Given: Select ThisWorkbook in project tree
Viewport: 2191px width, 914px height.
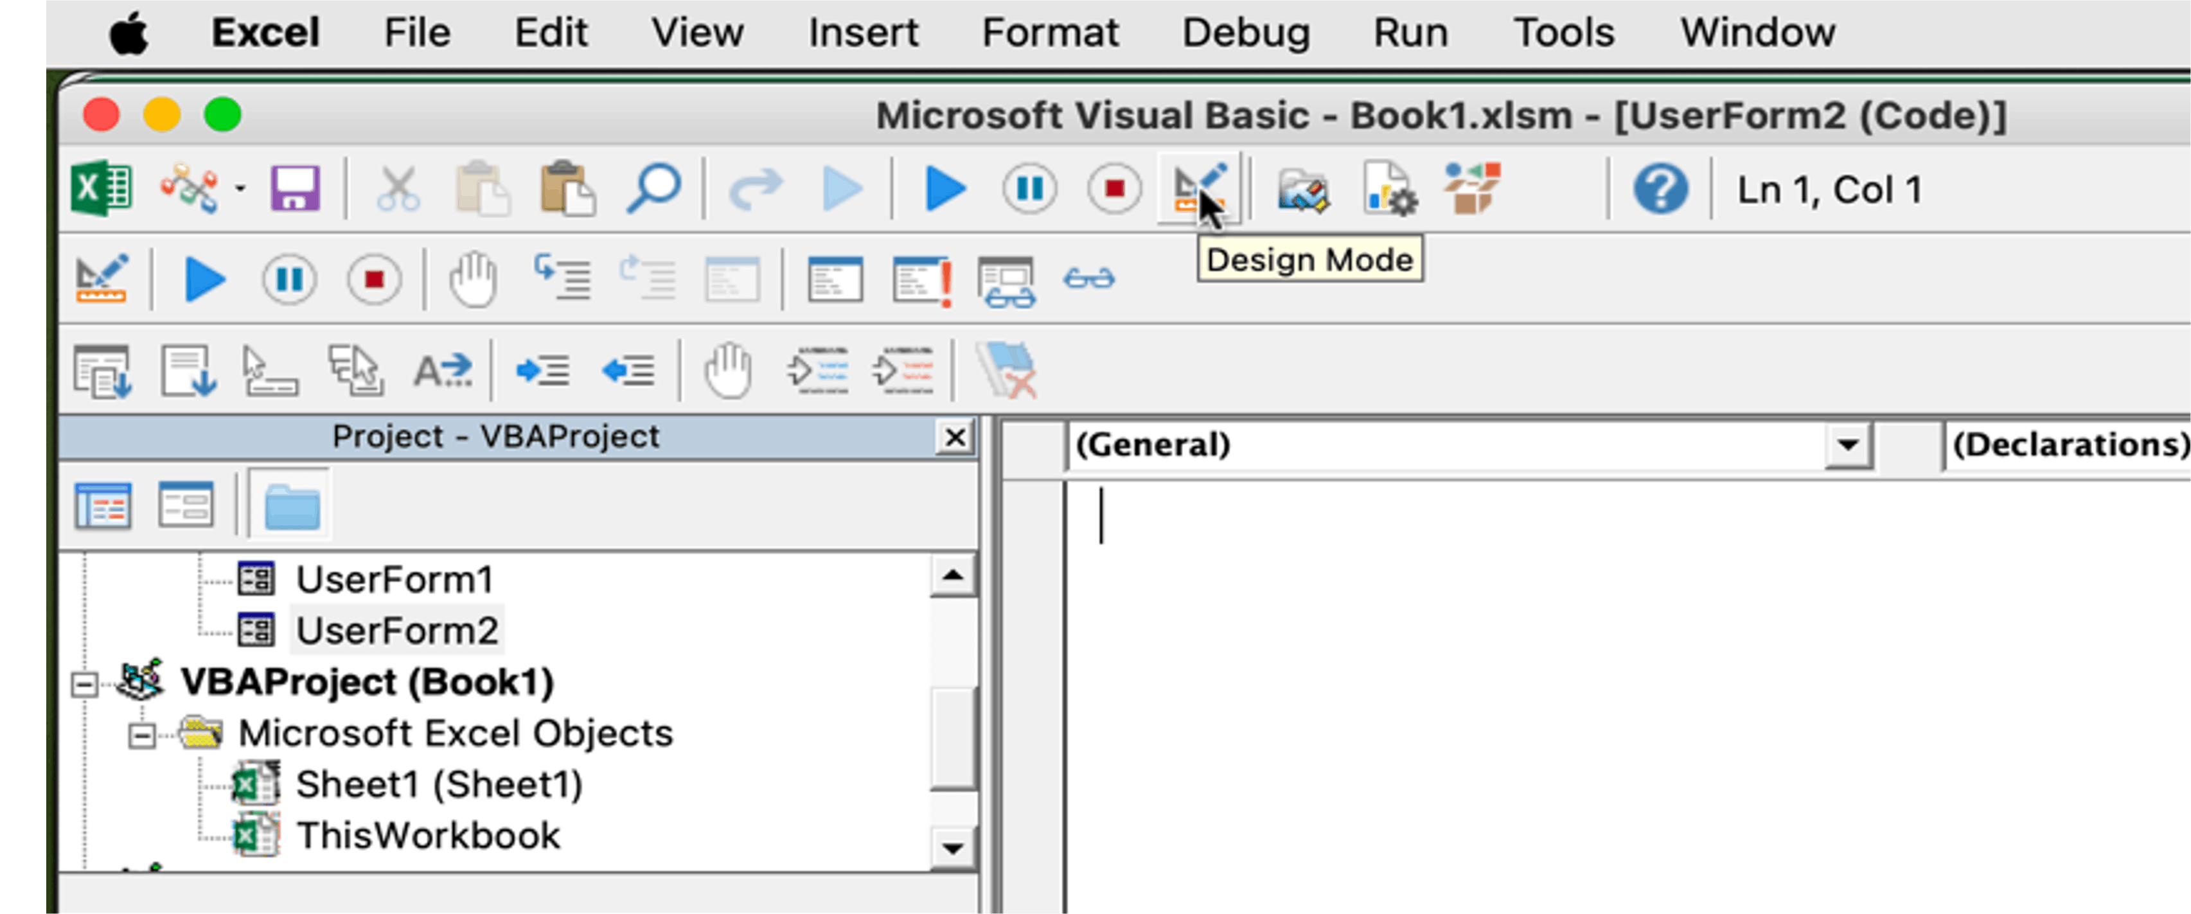Looking at the screenshot, I should [428, 836].
